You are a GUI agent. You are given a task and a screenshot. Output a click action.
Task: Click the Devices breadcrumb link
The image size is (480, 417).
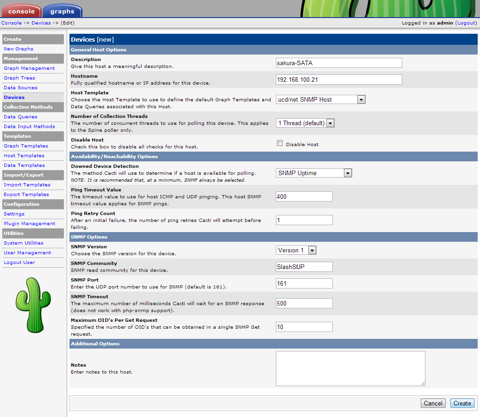(41, 23)
